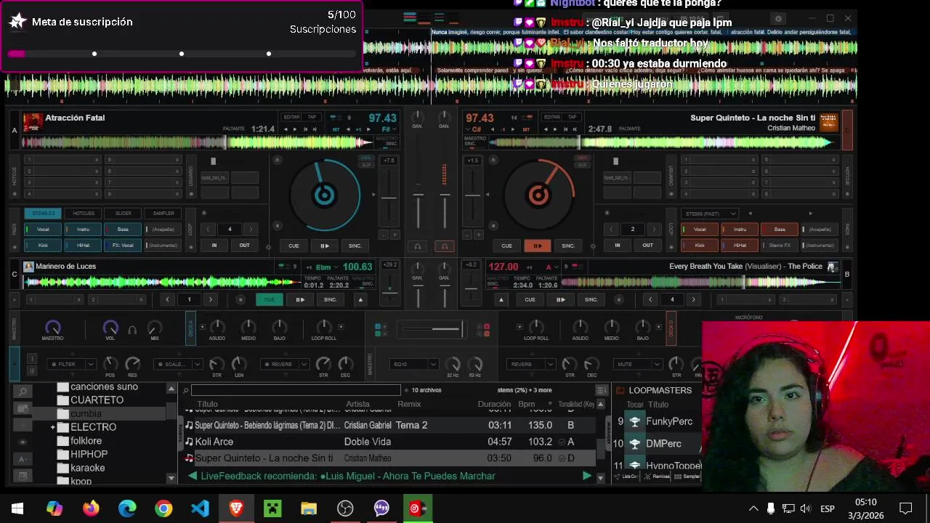Click the pitch fader on Atracción Fatal deck
Viewport: 930px width, 523px height.
point(389,196)
